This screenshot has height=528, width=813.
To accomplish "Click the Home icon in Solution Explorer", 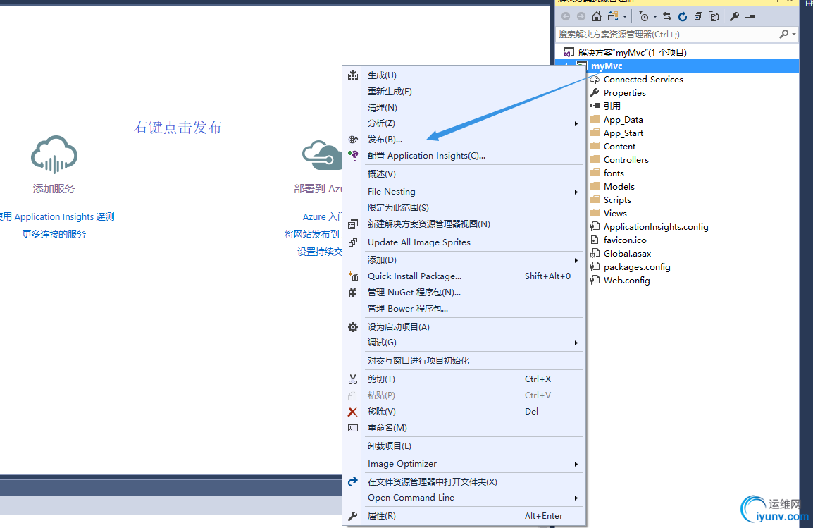I will (x=597, y=17).
